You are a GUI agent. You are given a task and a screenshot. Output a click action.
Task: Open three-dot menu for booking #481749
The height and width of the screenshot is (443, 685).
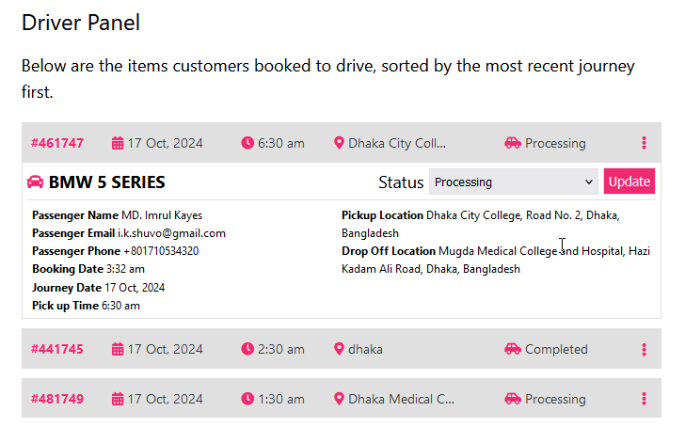coord(644,399)
